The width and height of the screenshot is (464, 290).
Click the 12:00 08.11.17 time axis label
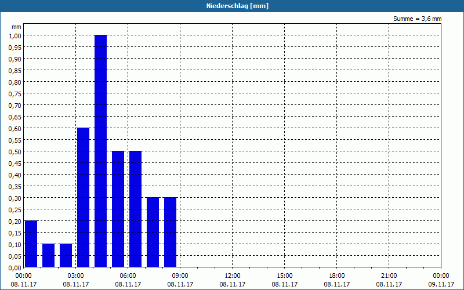(233, 280)
